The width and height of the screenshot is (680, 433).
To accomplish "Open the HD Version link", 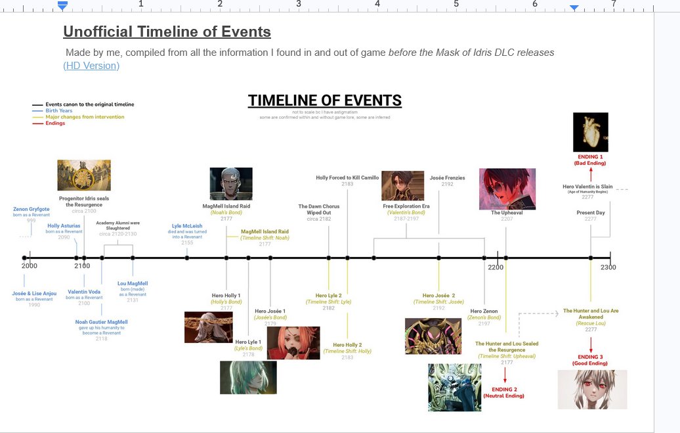I will point(91,66).
